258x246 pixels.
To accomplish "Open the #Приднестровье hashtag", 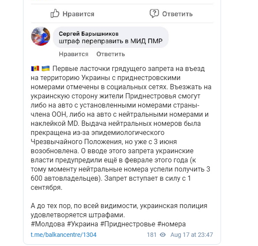I will click(x=127, y=224).
